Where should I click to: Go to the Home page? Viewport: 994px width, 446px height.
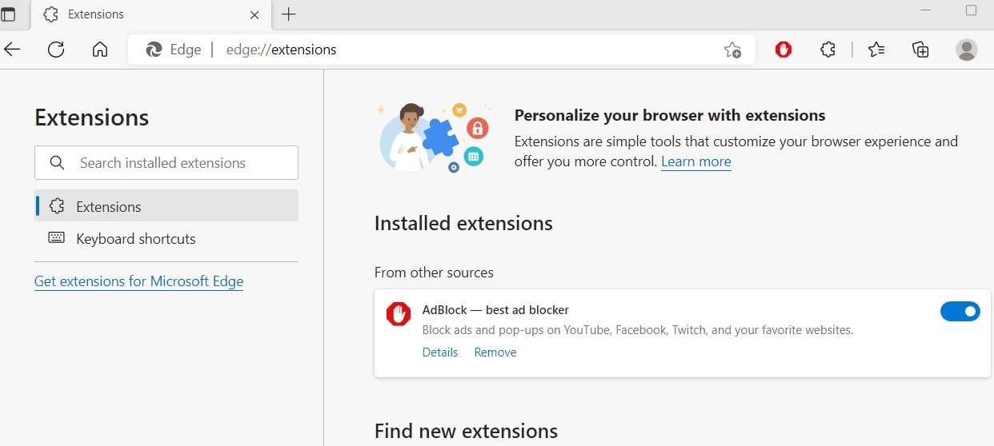[100, 50]
